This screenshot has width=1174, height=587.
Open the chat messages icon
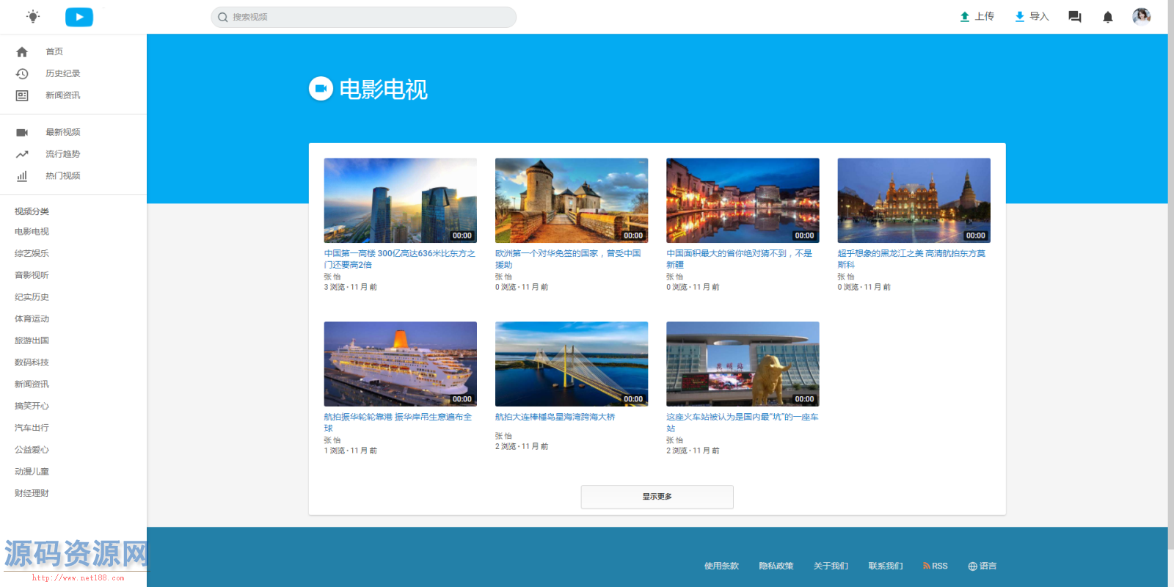tap(1075, 17)
